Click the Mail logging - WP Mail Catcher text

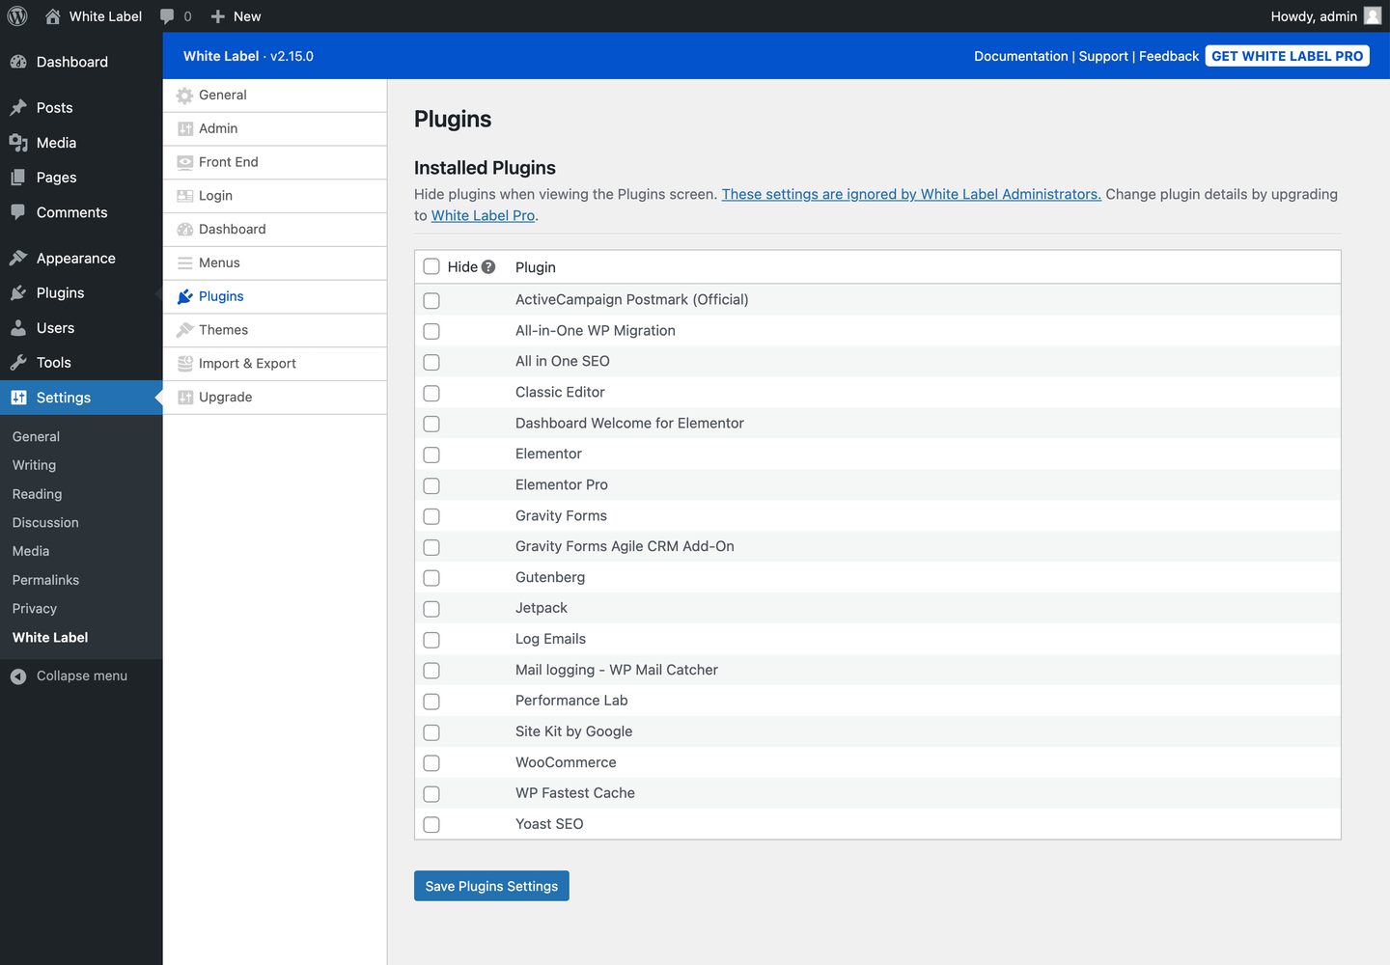click(617, 670)
